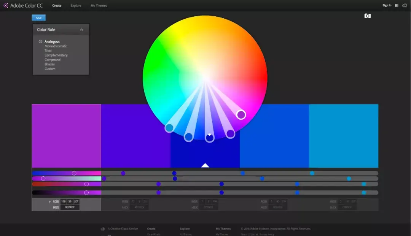
Task: Expand the RGB color mode arrow
Action: coord(50,201)
